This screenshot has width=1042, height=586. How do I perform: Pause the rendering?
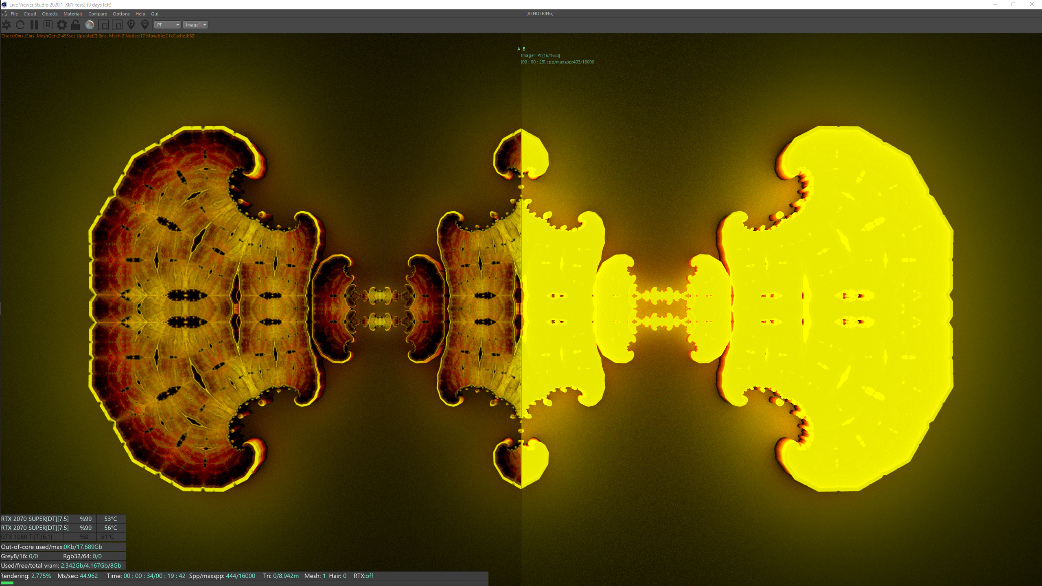coord(34,25)
